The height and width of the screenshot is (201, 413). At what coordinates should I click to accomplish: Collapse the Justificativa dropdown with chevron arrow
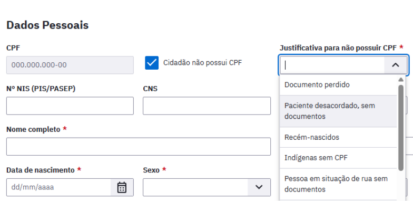tap(395, 65)
